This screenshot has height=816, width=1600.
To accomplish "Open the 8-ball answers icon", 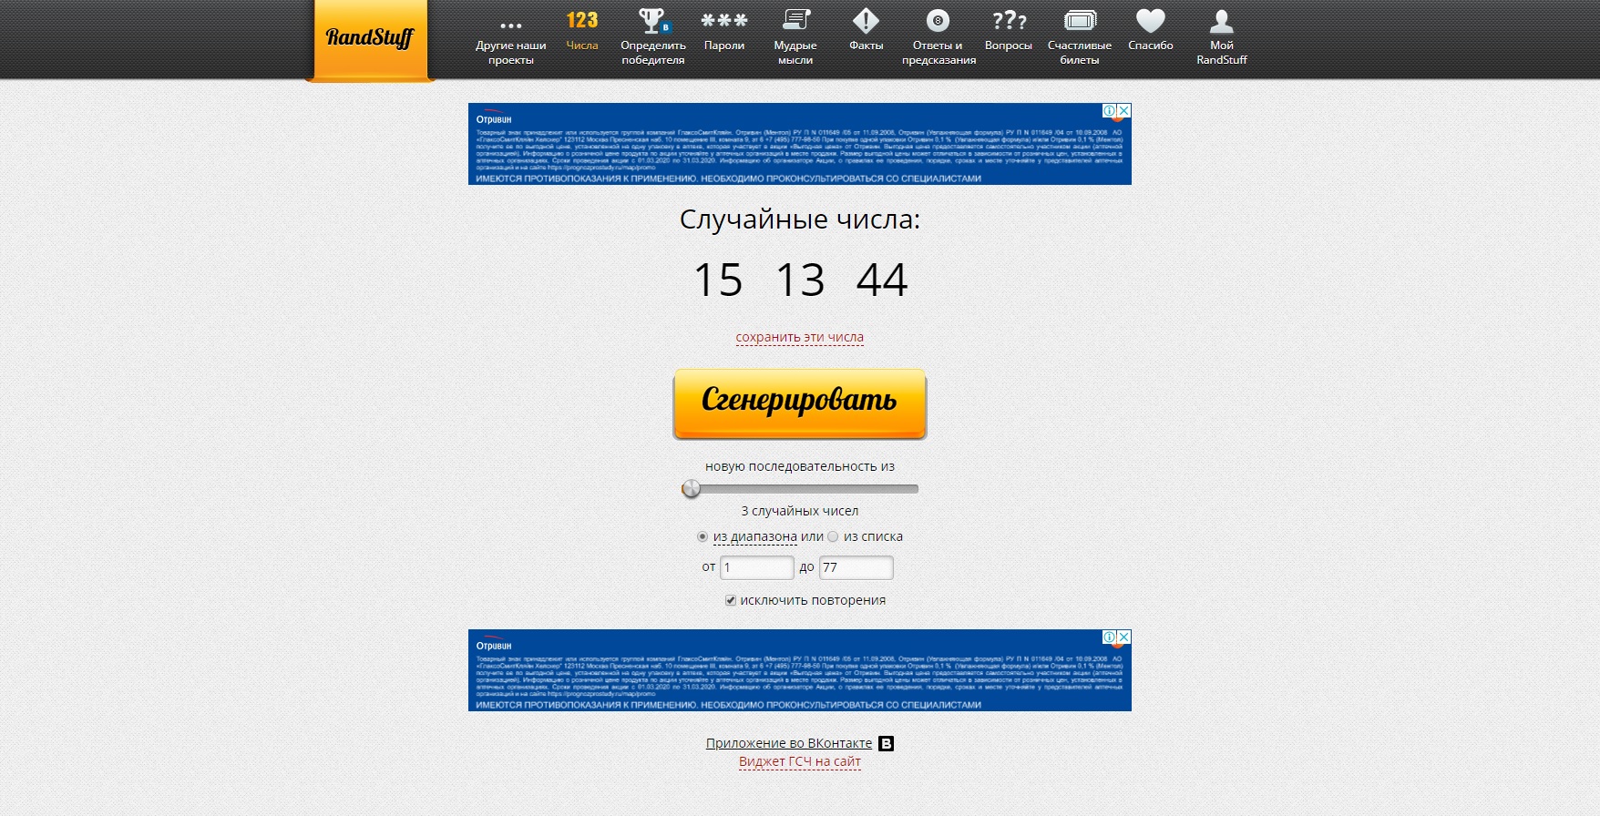I will coord(938,20).
